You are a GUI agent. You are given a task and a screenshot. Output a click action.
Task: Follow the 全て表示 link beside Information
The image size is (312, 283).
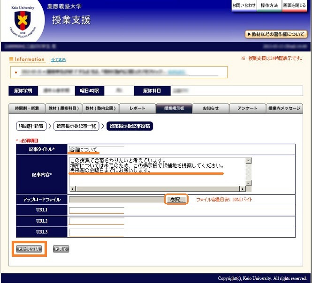58,60
